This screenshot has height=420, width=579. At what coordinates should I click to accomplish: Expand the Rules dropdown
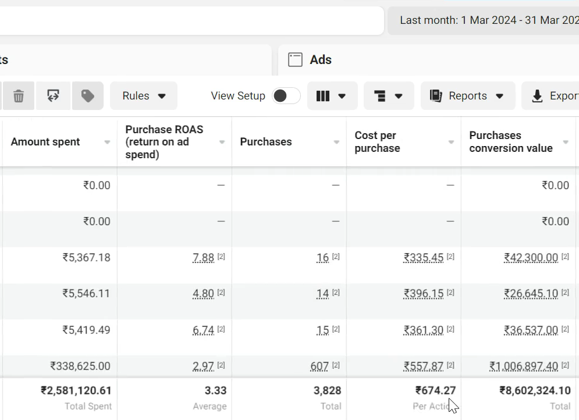(144, 96)
